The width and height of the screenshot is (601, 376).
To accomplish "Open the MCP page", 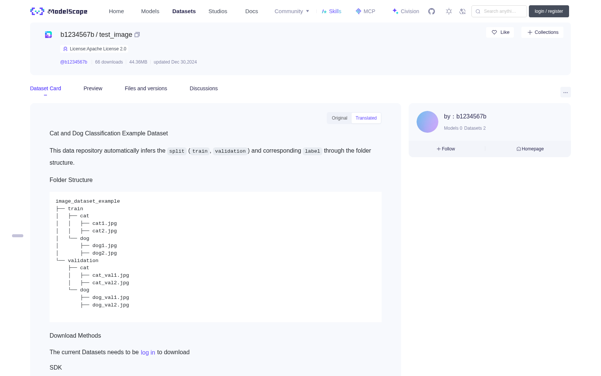I will point(365,11).
